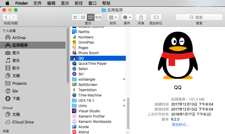Select OmniPlan app in the list
This screenshot has height=134, width=225.
point(98,43)
